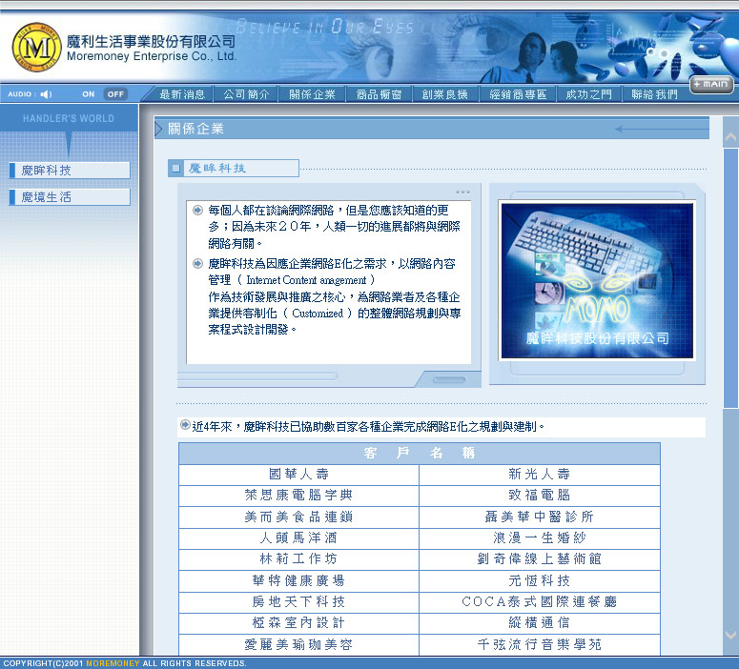Click the 浪漫一生婚紗 table cell
Viewport: 739px width, 669px height.
(x=539, y=538)
